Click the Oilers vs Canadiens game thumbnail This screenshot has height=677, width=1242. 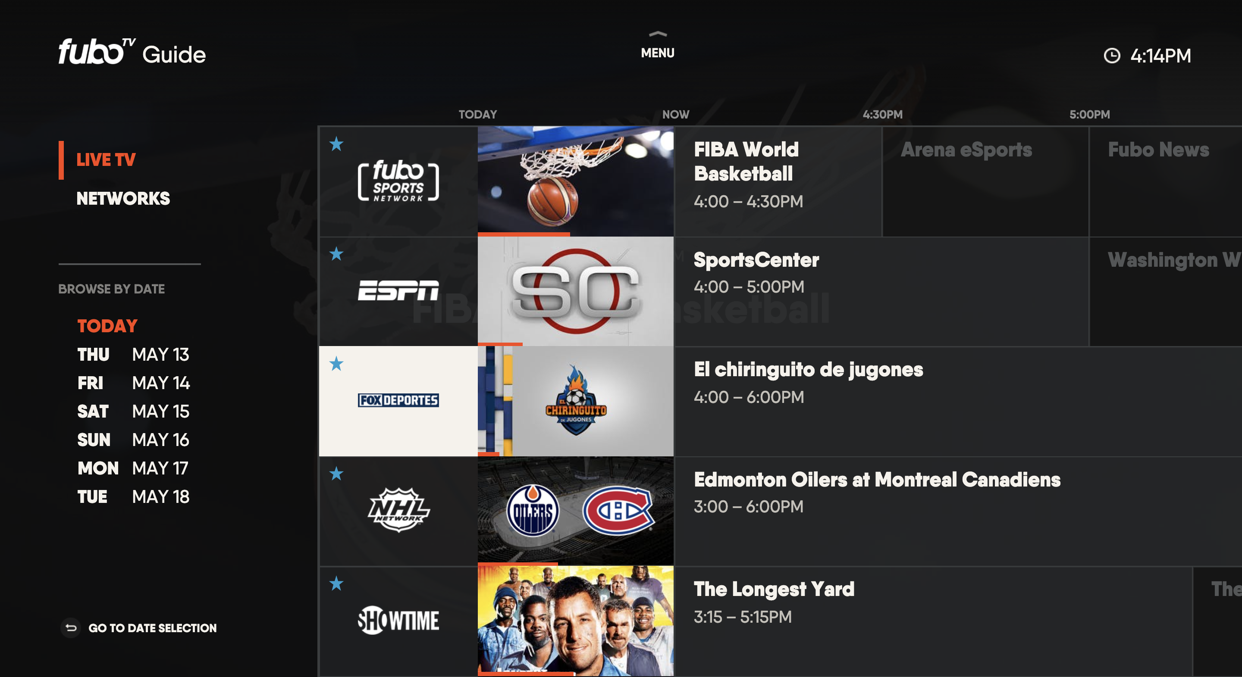tap(575, 510)
